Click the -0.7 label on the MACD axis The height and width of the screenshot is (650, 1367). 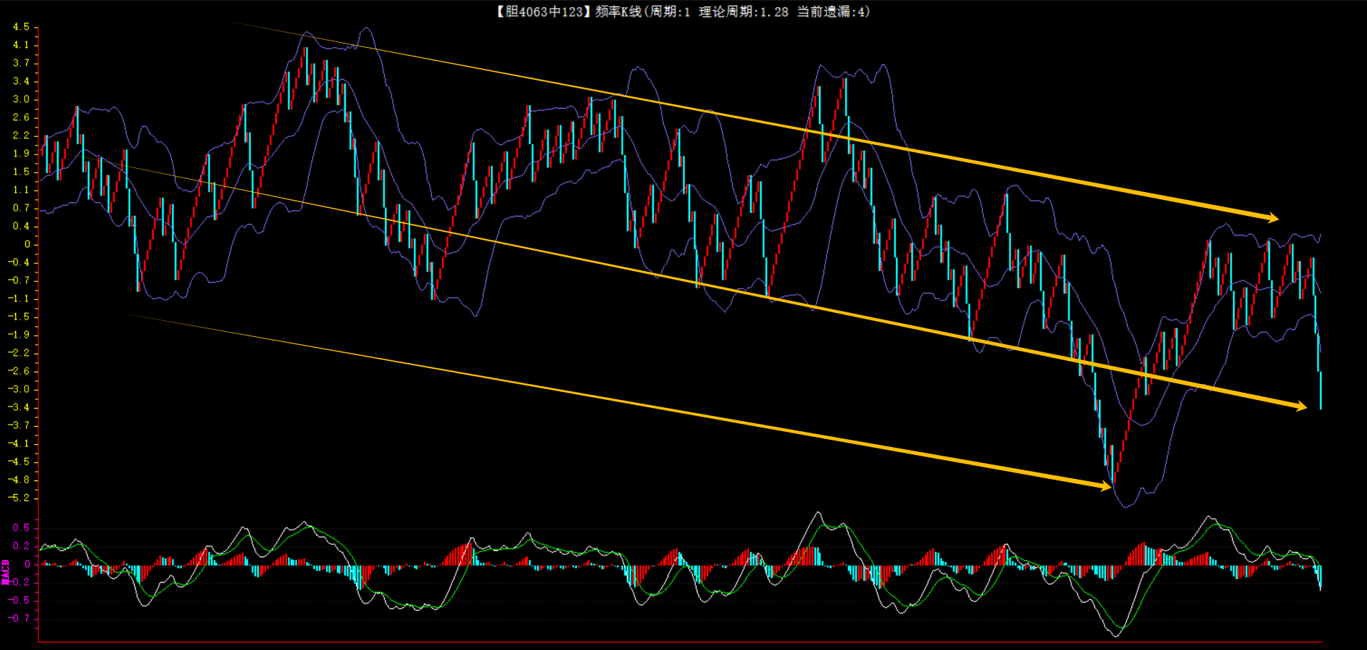(20, 618)
